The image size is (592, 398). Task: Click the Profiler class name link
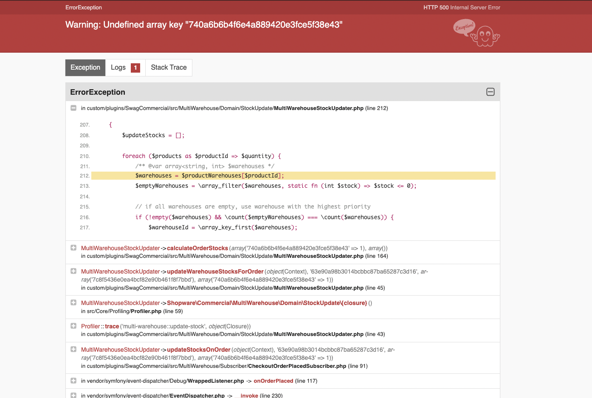[90, 326]
